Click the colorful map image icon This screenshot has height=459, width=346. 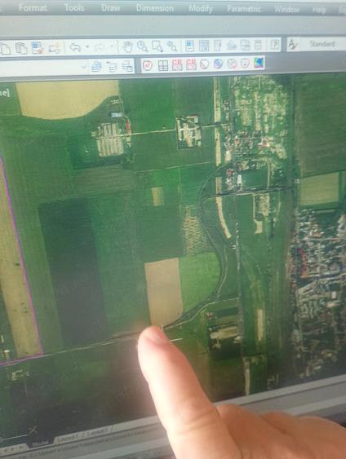(x=259, y=63)
